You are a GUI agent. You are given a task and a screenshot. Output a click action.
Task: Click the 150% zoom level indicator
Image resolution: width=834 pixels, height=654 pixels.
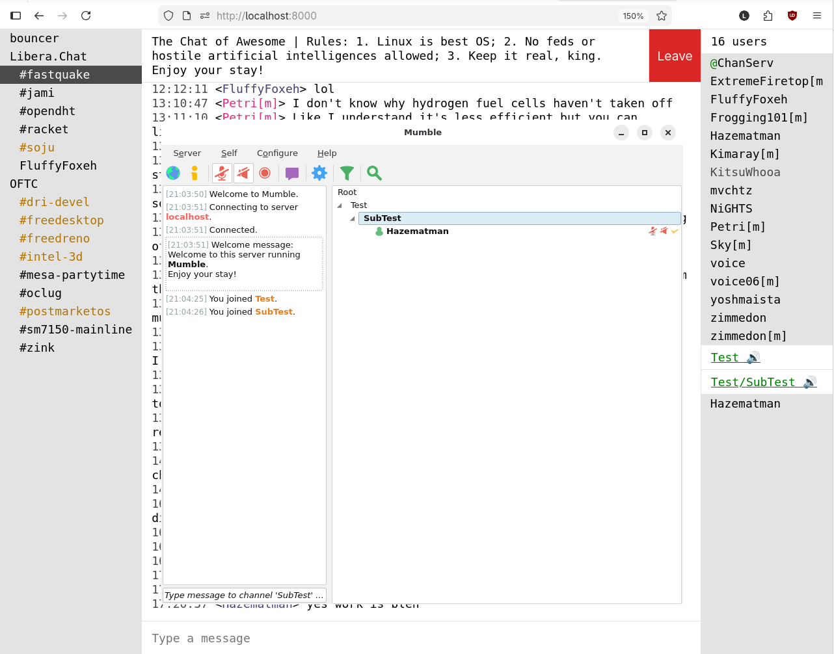click(633, 16)
